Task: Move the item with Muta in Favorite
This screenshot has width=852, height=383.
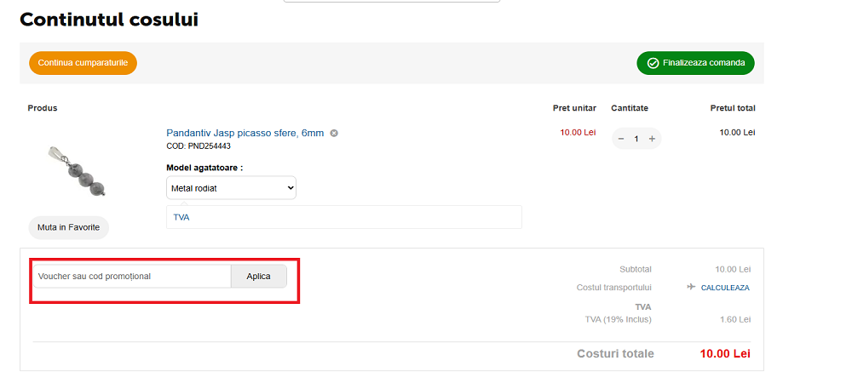Action: pos(68,227)
